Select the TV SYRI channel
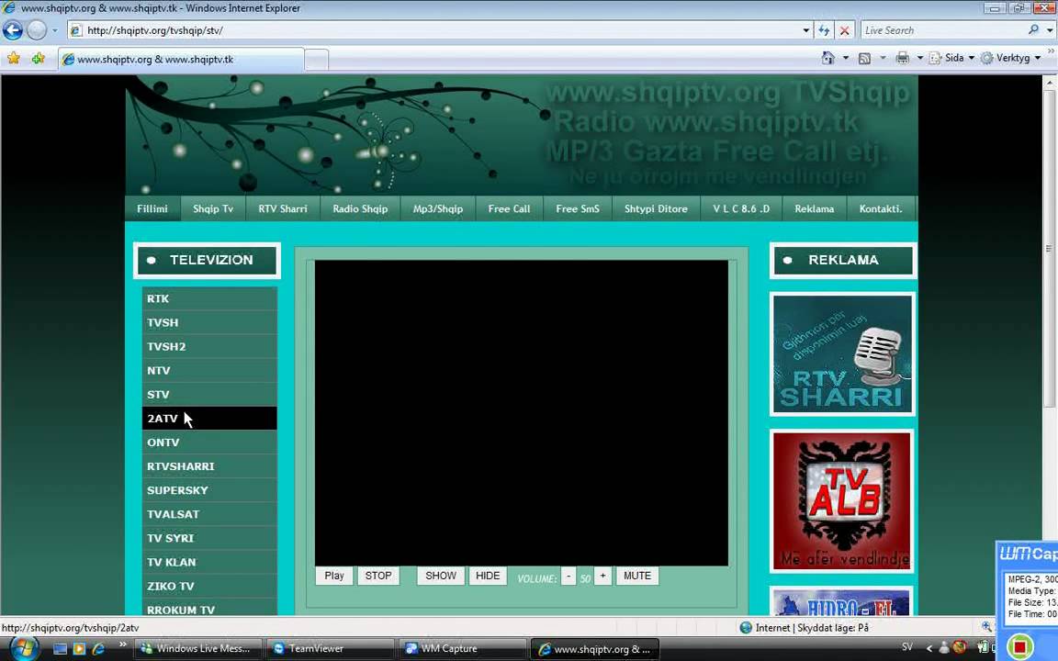This screenshot has height=661, width=1058. click(x=209, y=538)
